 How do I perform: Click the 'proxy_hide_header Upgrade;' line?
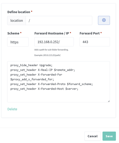tap(31, 65)
